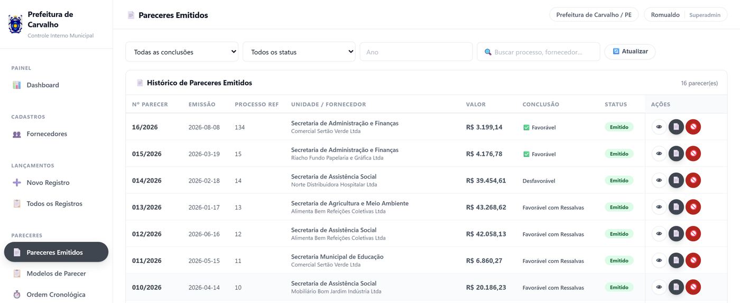The height and width of the screenshot is (303, 740).
Task: Click the Nº PARECER column header
Action: (150, 105)
